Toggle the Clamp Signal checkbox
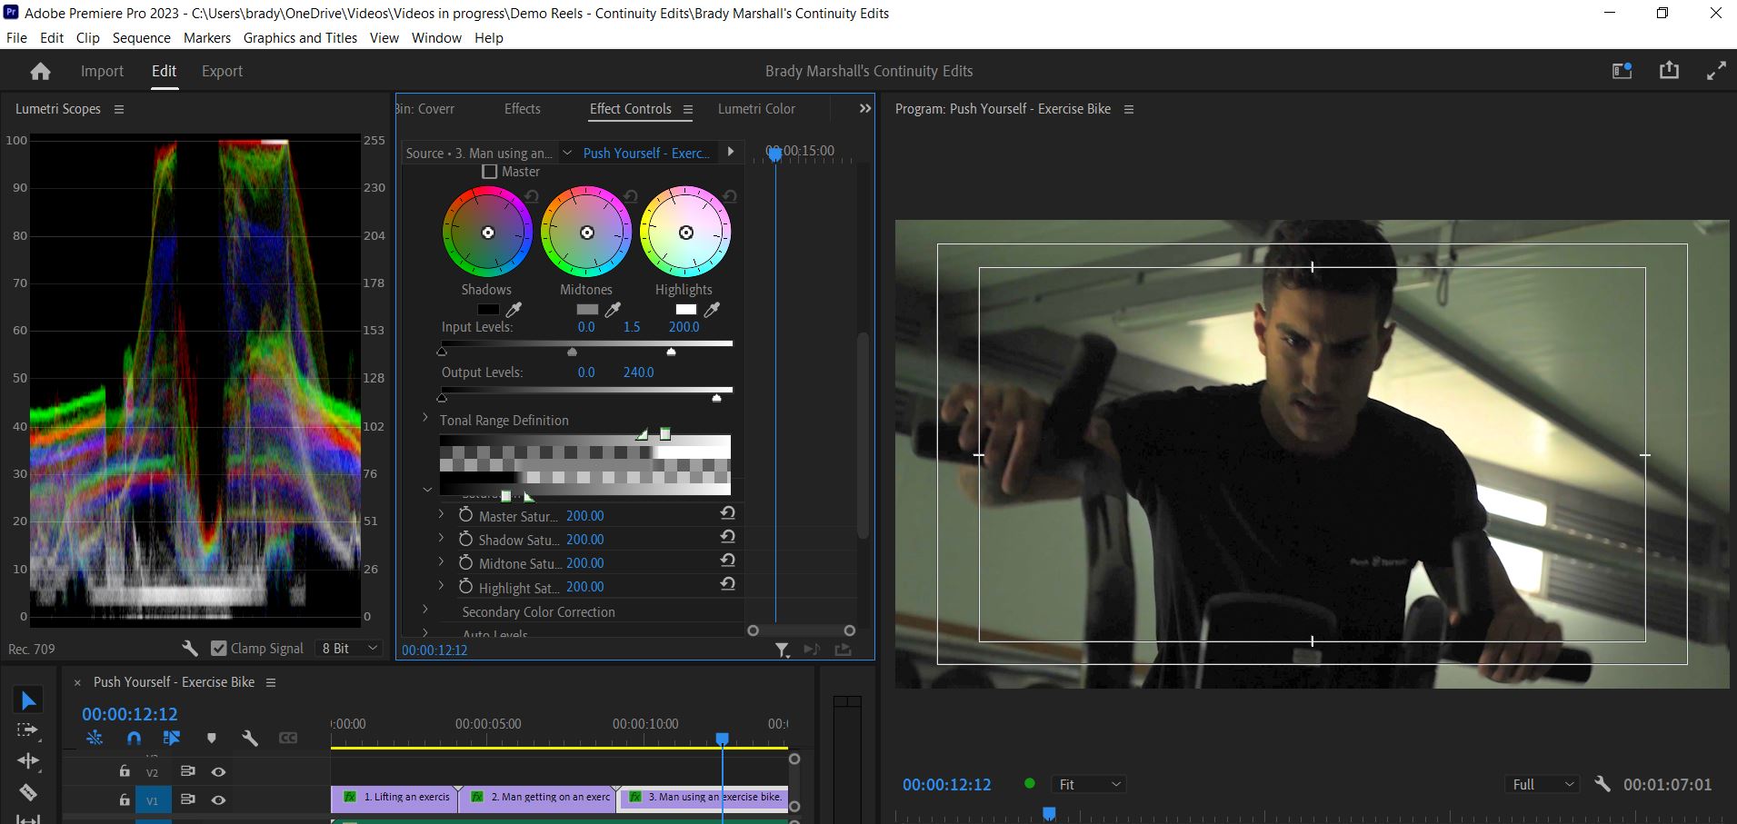1737x824 pixels. tap(218, 648)
